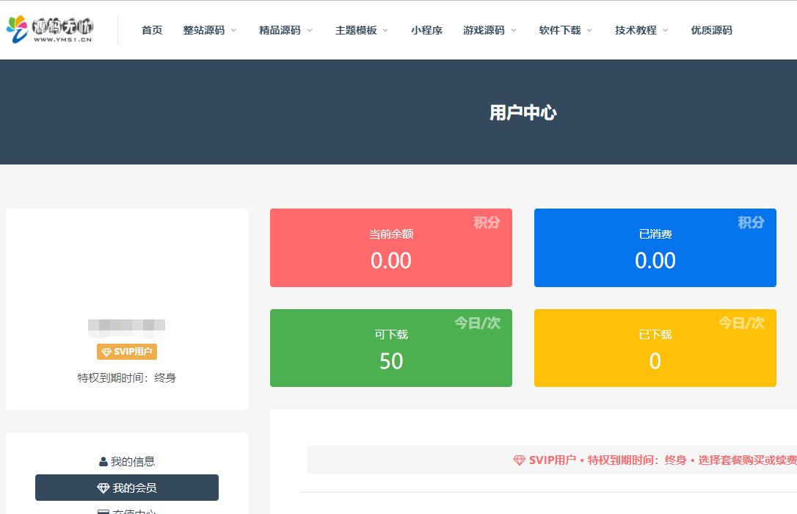
Task: Click the 积分 label on blue card
Action: 751,222
